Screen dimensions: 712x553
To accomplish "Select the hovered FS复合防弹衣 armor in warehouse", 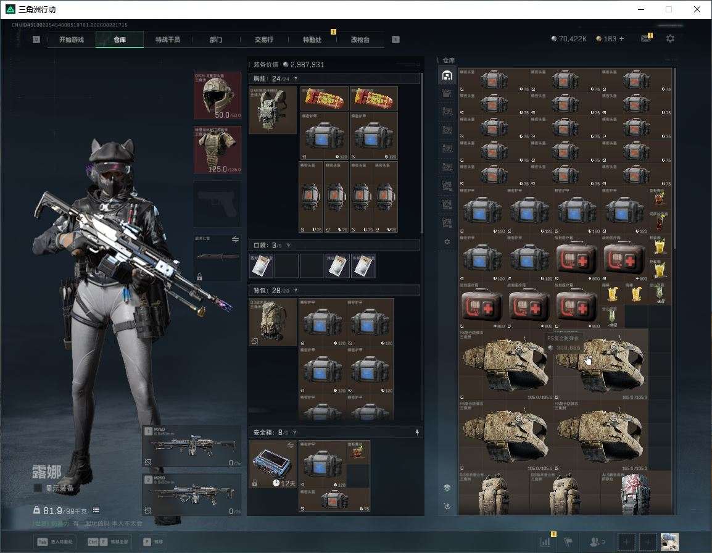I will [x=600, y=364].
